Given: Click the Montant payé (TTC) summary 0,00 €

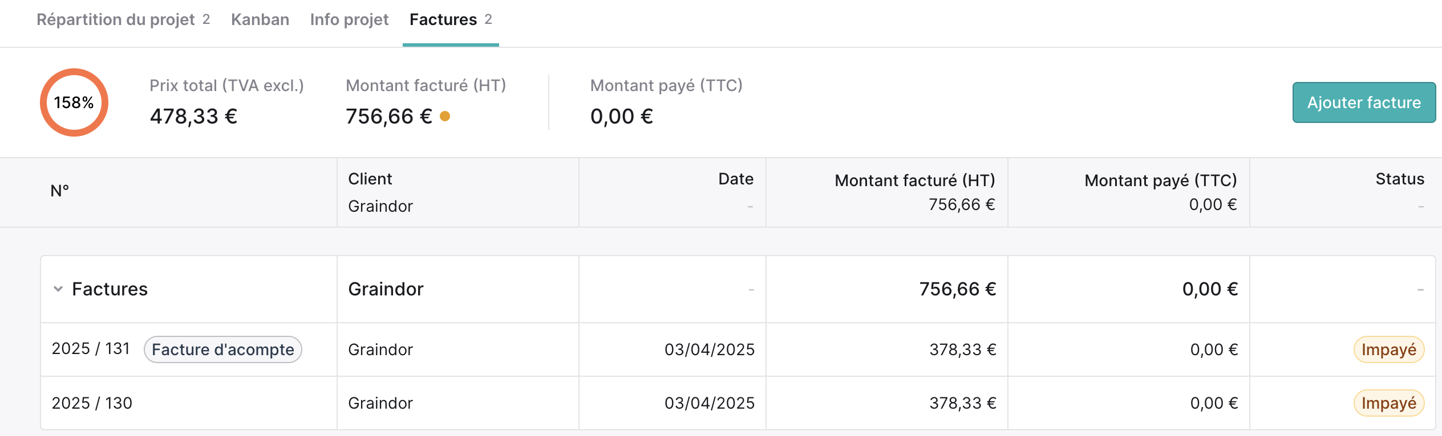Looking at the screenshot, I should pyautogui.click(x=621, y=116).
